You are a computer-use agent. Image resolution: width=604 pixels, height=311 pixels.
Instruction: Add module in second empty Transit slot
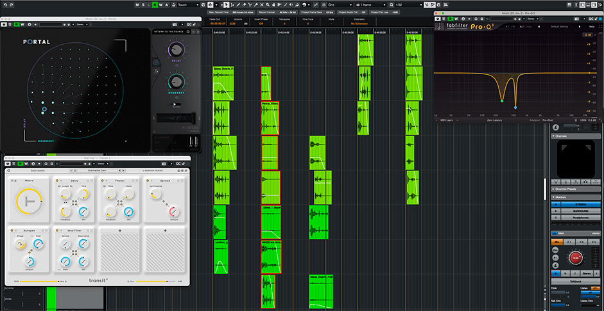click(165, 230)
